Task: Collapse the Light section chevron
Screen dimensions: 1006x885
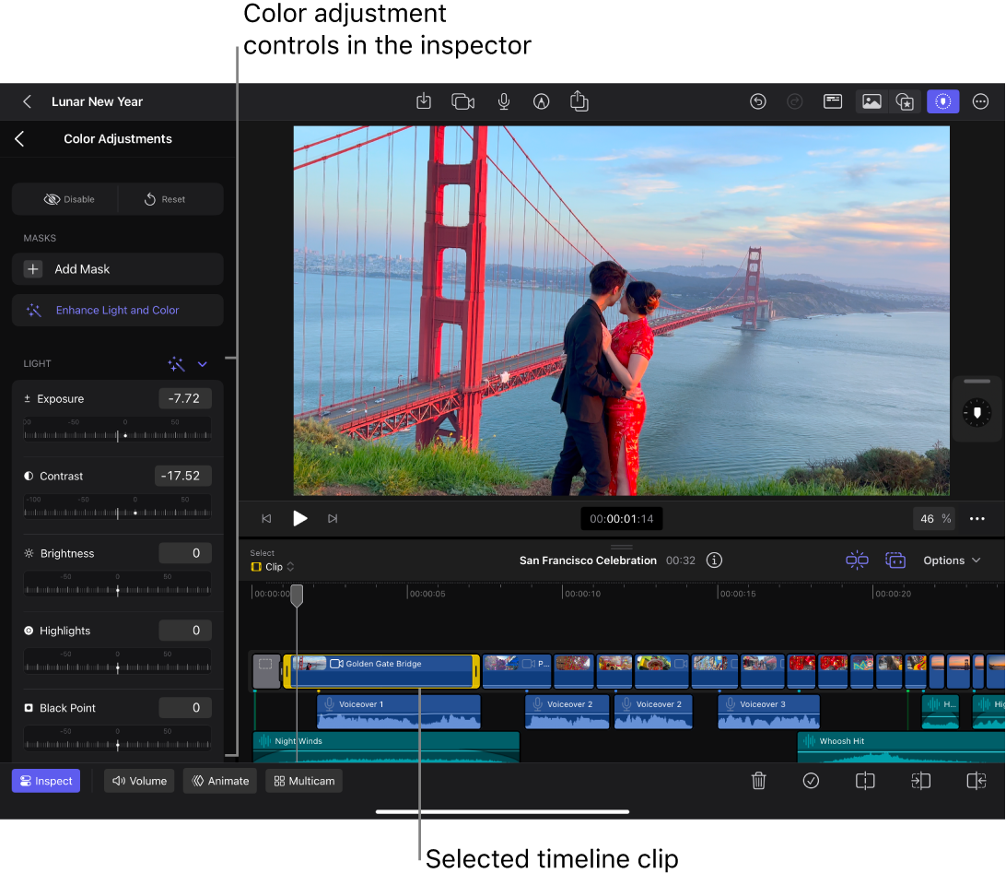Action: click(202, 364)
